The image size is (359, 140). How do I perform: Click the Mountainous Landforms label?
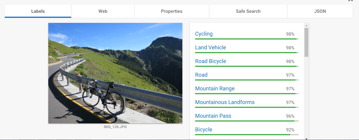pyautogui.click(x=225, y=102)
